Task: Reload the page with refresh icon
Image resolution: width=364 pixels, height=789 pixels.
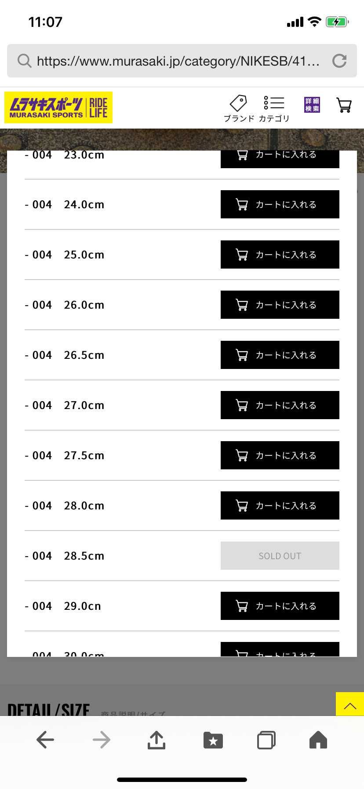Action: (339, 61)
